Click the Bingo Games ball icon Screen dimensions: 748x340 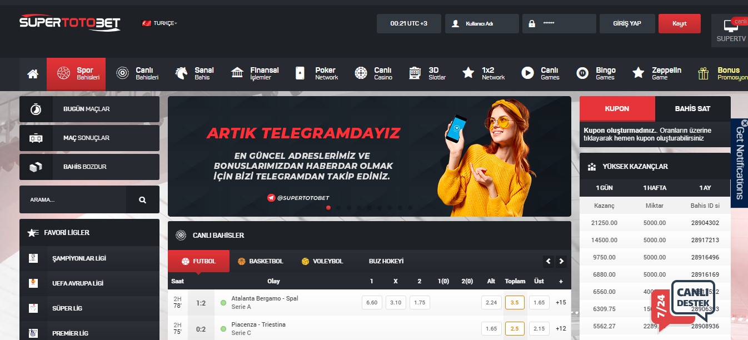(x=582, y=73)
